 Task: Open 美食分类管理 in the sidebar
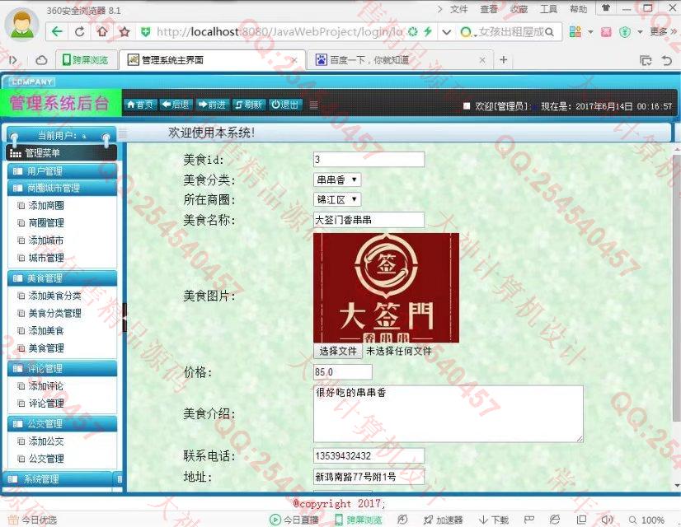click(54, 313)
